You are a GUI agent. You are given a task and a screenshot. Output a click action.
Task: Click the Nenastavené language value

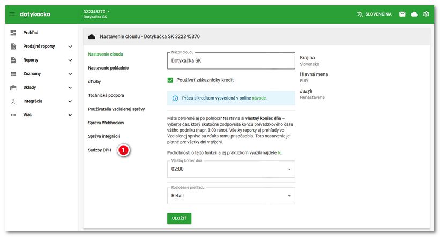312,97
